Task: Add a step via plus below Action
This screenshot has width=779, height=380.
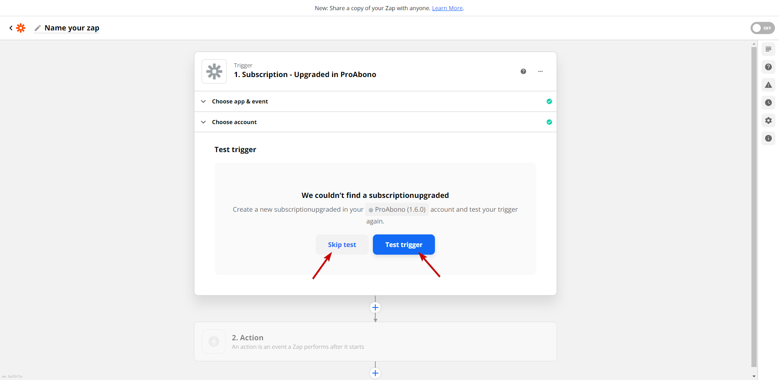Action: click(x=375, y=373)
